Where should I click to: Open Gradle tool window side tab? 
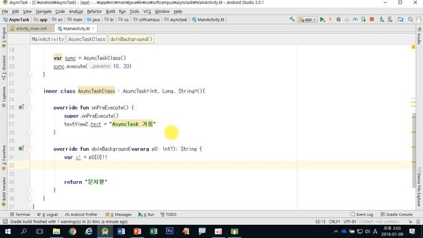pos(419,36)
